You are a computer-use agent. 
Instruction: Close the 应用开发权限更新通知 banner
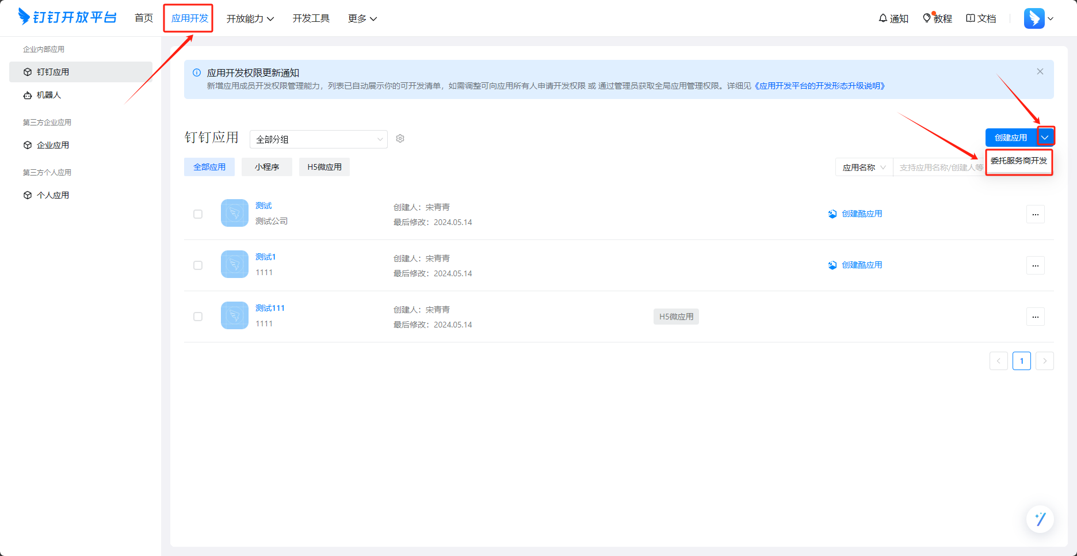click(1040, 71)
